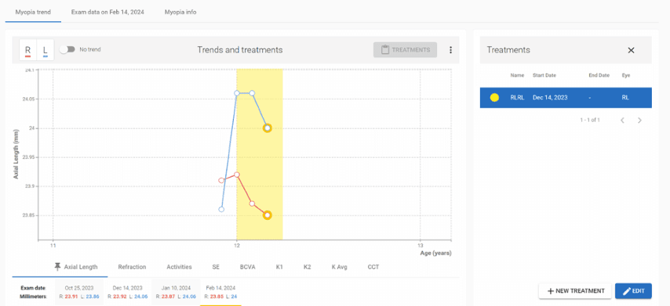Click the left eye data point at 23.86 mm
Viewport: 670px width, 306px height.
point(221,209)
